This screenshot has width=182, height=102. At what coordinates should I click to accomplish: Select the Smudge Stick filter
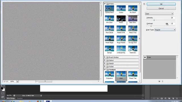[133, 39]
